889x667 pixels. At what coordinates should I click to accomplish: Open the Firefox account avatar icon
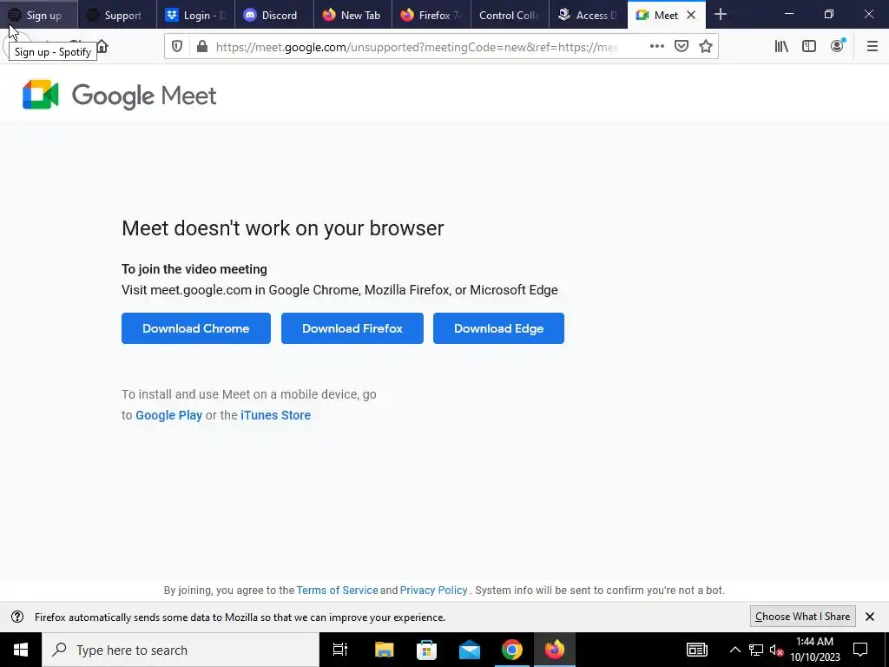click(x=837, y=47)
